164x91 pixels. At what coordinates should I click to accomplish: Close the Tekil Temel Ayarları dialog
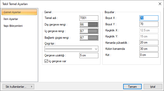point(160,4)
